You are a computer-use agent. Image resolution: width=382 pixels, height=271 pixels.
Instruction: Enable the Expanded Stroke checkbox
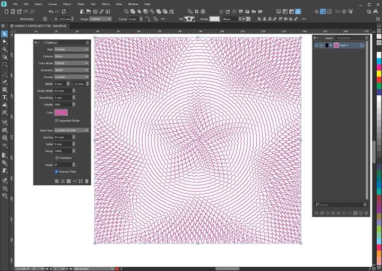[57, 121]
